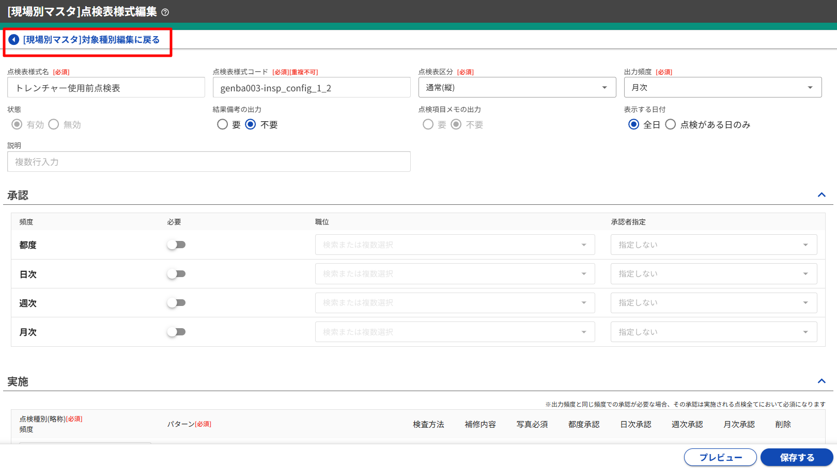This screenshot has height=468, width=837.
Task: Open 日次 row 承認者指定 dropdown
Action: 714,274
